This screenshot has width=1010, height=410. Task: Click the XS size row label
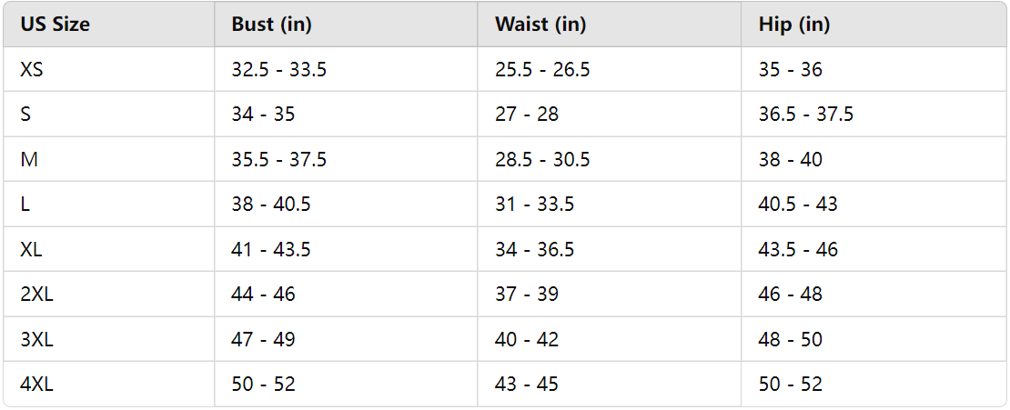[x=32, y=70]
